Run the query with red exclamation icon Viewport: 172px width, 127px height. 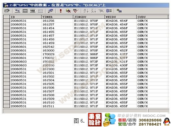click(61, 11)
